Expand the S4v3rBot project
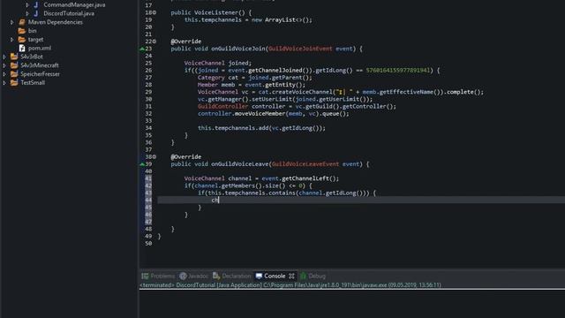Viewport: 565px width, 318px height. [4, 57]
